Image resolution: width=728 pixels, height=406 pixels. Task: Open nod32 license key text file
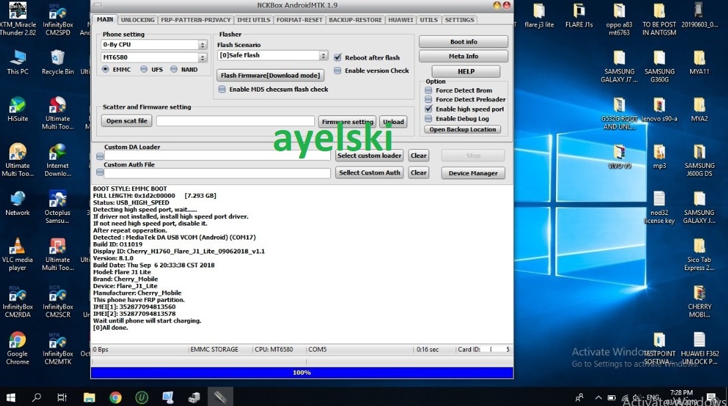coord(659,208)
